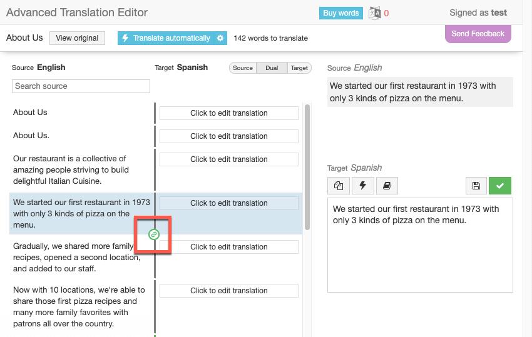The height and width of the screenshot is (337, 532).
Task: Select the "Gradually, we shared more family" sentence
Action: click(78, 258)
